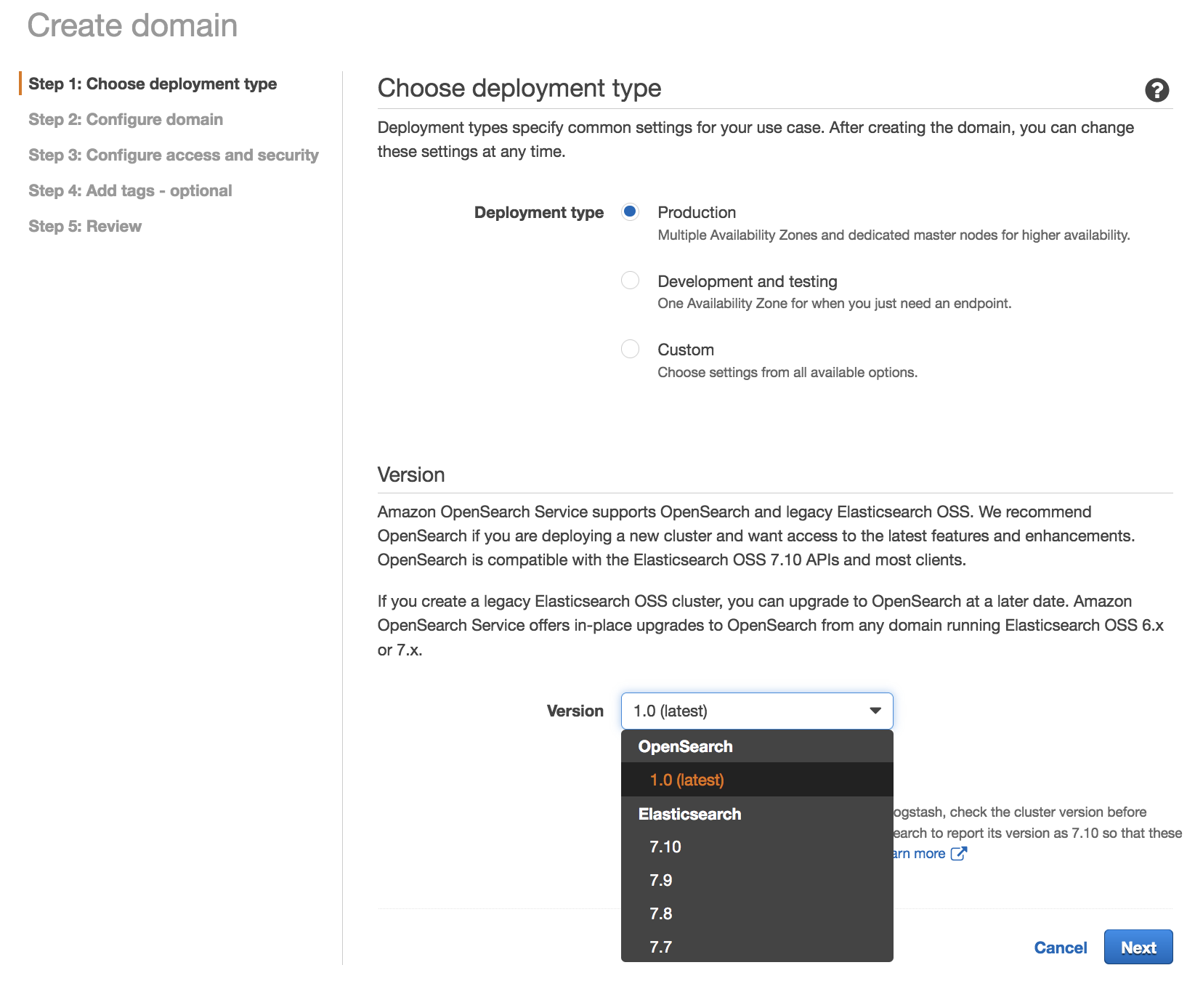Go to Step 1: Choose deployment type
1203x981 pixels.
[x=153, y=84]
